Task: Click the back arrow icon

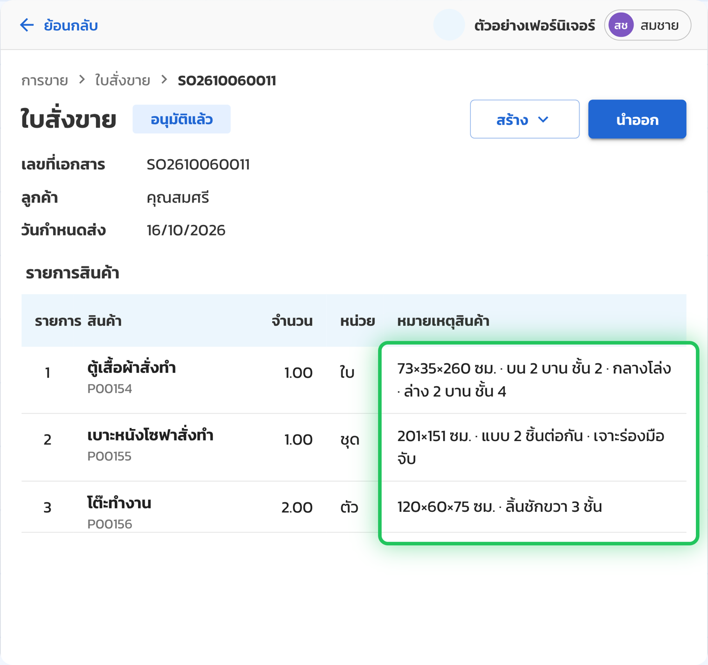Action: pyautogui.click(x=27, y=25)
